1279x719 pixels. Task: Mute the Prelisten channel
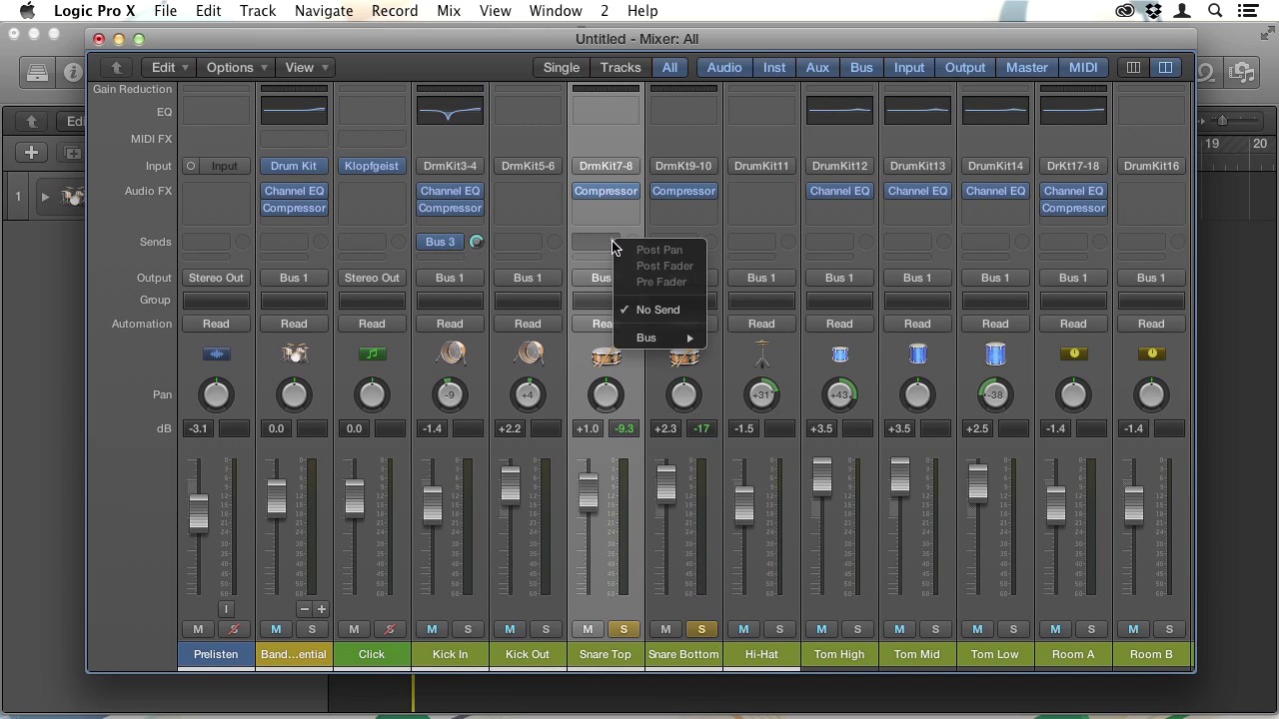click(198, 629)
